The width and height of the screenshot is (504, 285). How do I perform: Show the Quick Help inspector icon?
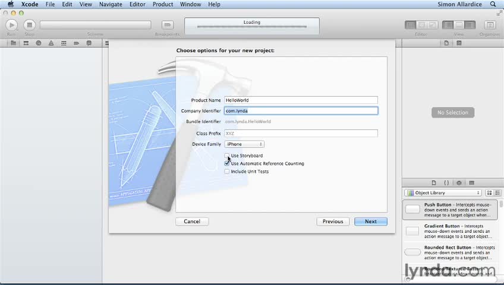pos(459,43)
